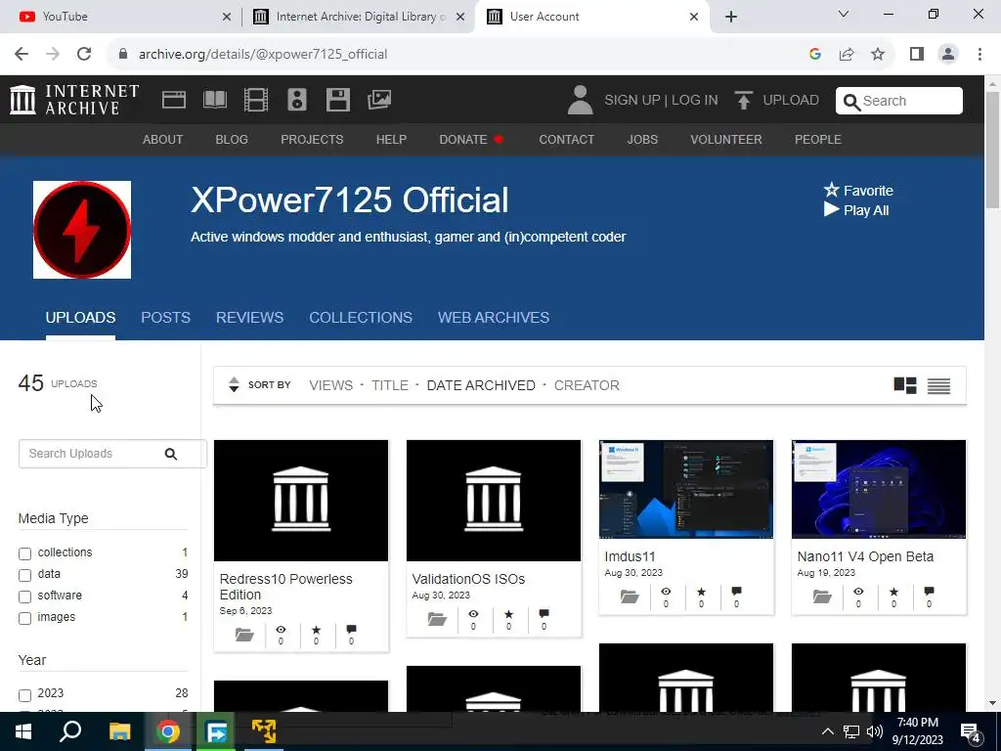The height and width of the screenshot is (751, 1001).
Task: Switch to the WEB ARCHIVES tab
Action: click(x=494, y=318)
